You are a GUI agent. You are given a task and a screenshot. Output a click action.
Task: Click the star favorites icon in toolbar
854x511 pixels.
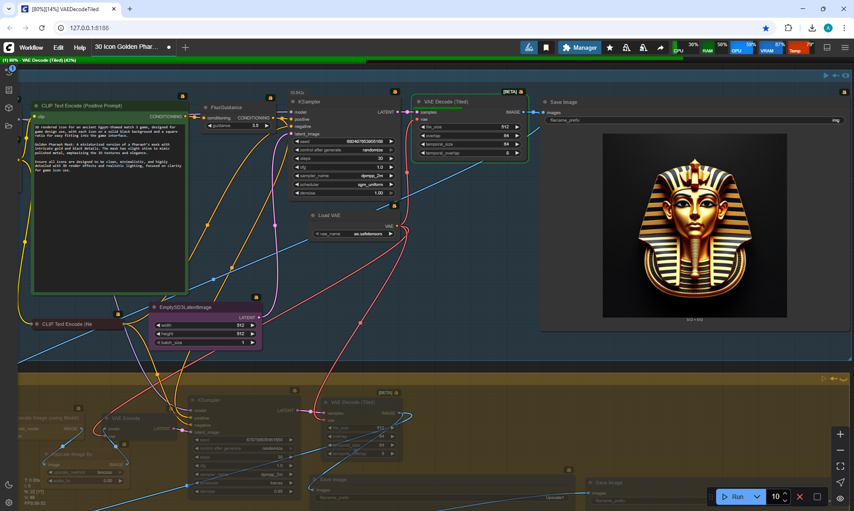(610, 48)
